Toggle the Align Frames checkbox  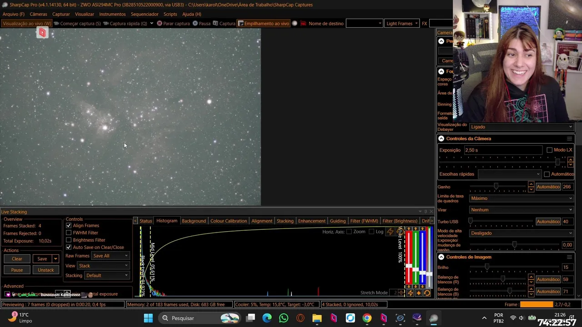69,225
